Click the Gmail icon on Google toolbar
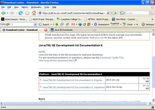 73,24
